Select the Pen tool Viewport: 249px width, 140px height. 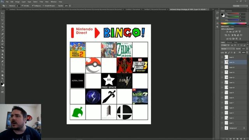tap(2, 61)
